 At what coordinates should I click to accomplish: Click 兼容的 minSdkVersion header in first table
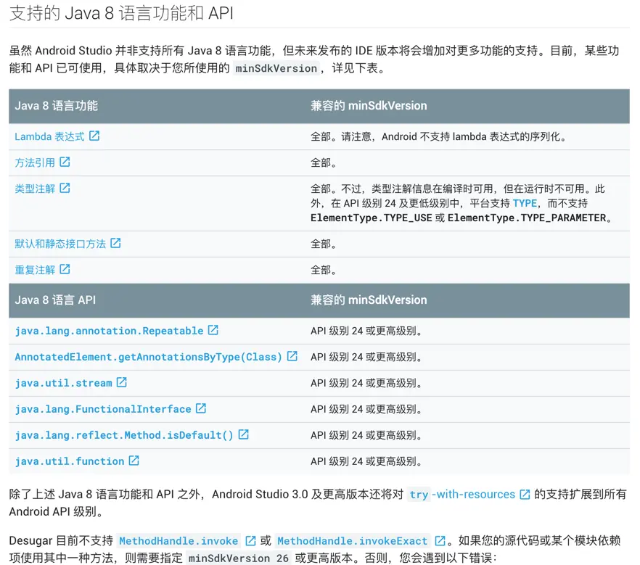click(x=369, y=106)
